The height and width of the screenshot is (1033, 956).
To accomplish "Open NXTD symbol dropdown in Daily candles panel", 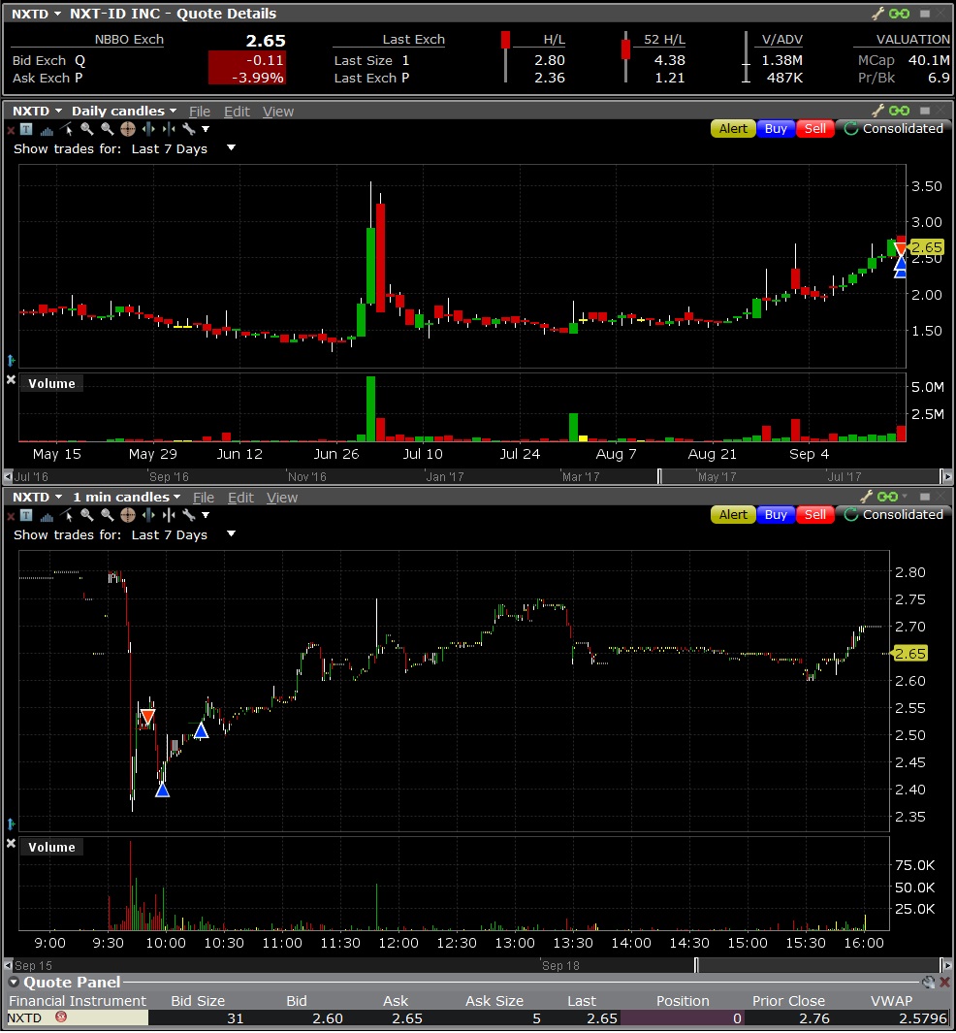I will tap(58, 112).
